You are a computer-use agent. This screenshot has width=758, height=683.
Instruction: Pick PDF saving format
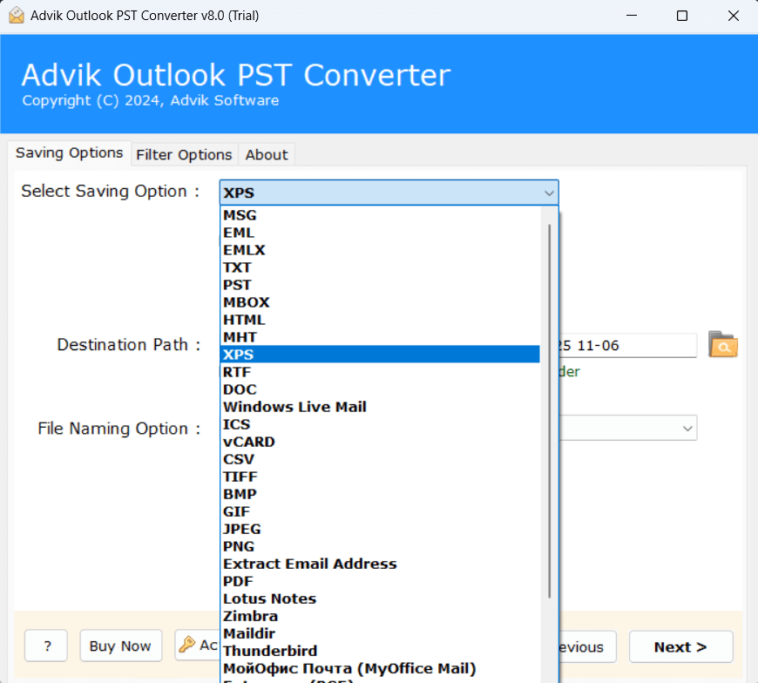click(380, 581)
